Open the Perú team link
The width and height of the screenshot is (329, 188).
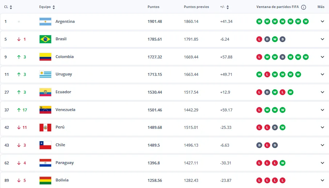(x=60, y=127)
